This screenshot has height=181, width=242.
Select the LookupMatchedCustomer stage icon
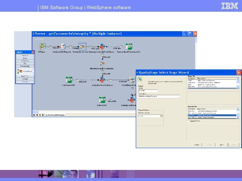pos(102,80)
